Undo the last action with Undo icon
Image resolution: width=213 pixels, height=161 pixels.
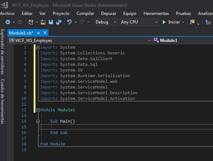point(69,22)
